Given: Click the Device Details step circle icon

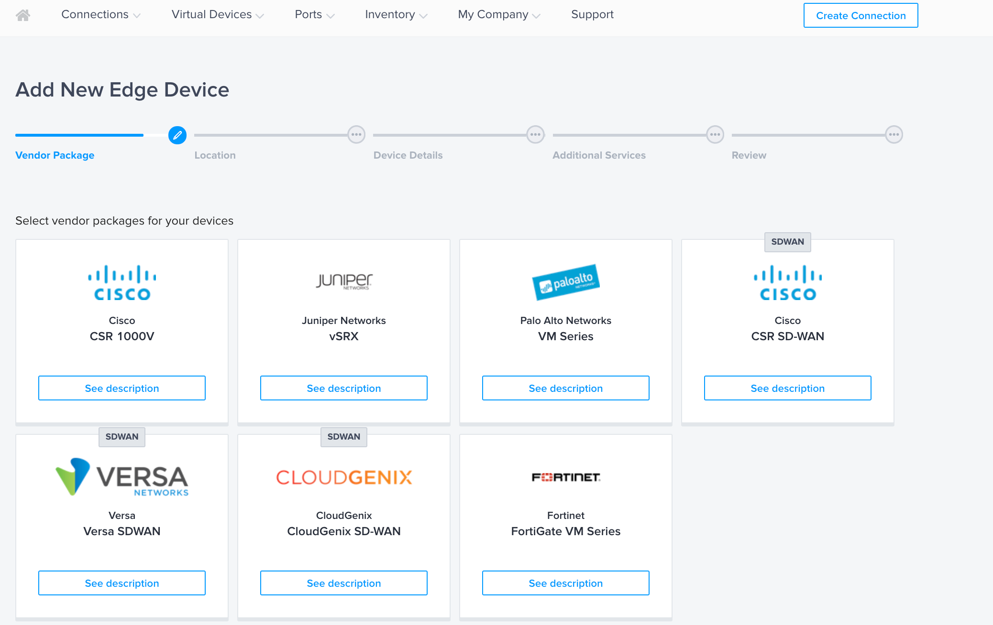Looking at the screenshot, I should pyautogui.click(x=535, y=135).
